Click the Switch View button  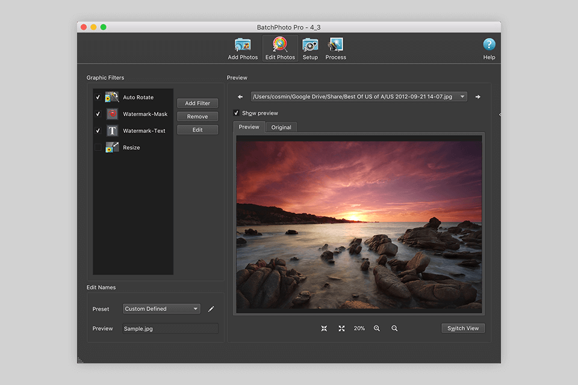(x=463, y=328)
